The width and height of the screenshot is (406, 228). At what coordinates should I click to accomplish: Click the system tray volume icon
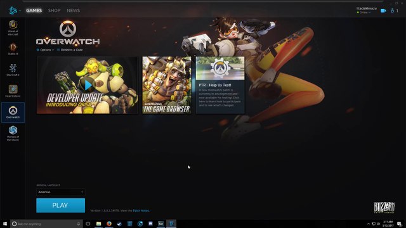(x=378, y=224)
